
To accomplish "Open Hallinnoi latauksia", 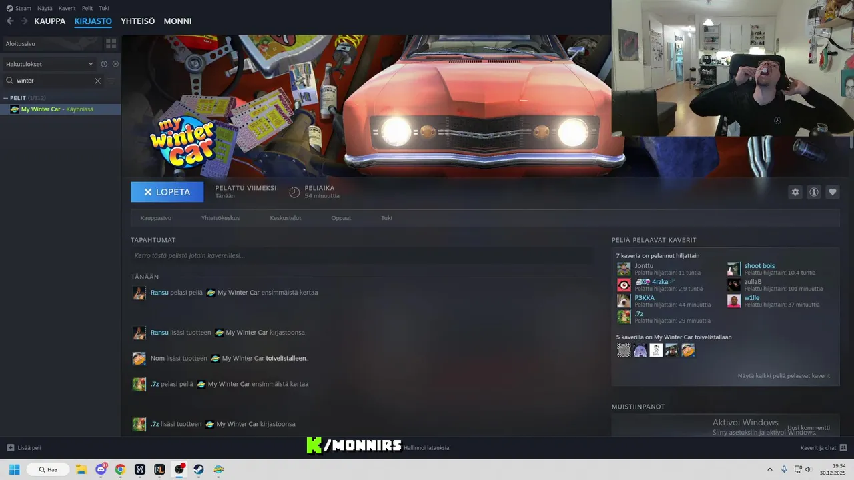I will pos(426,448).
